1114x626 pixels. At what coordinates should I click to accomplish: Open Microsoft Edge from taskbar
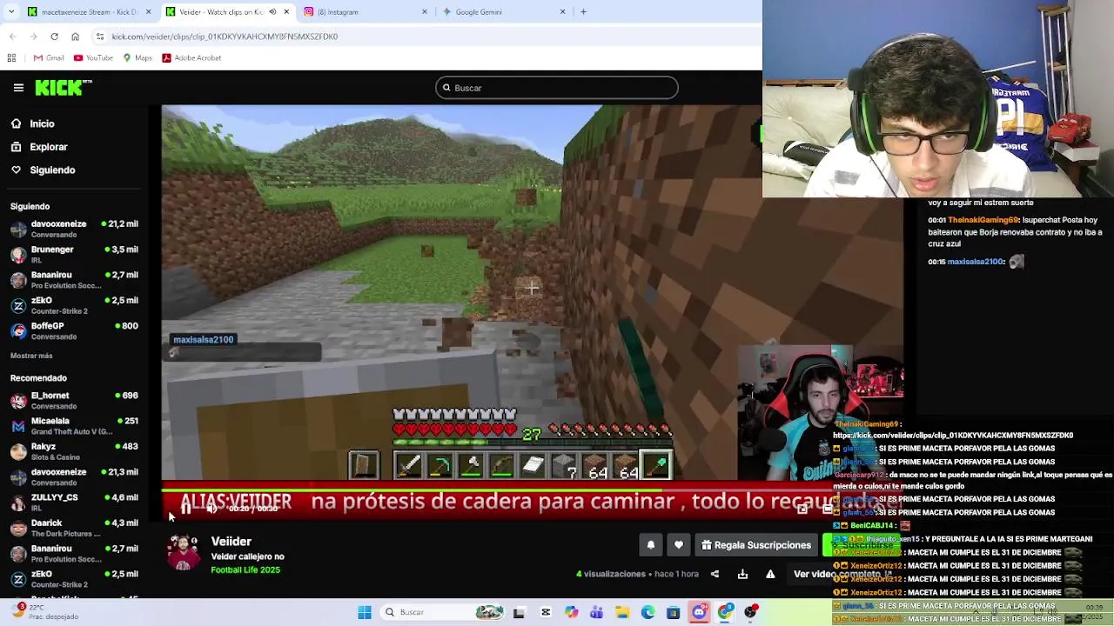point(648,613)
